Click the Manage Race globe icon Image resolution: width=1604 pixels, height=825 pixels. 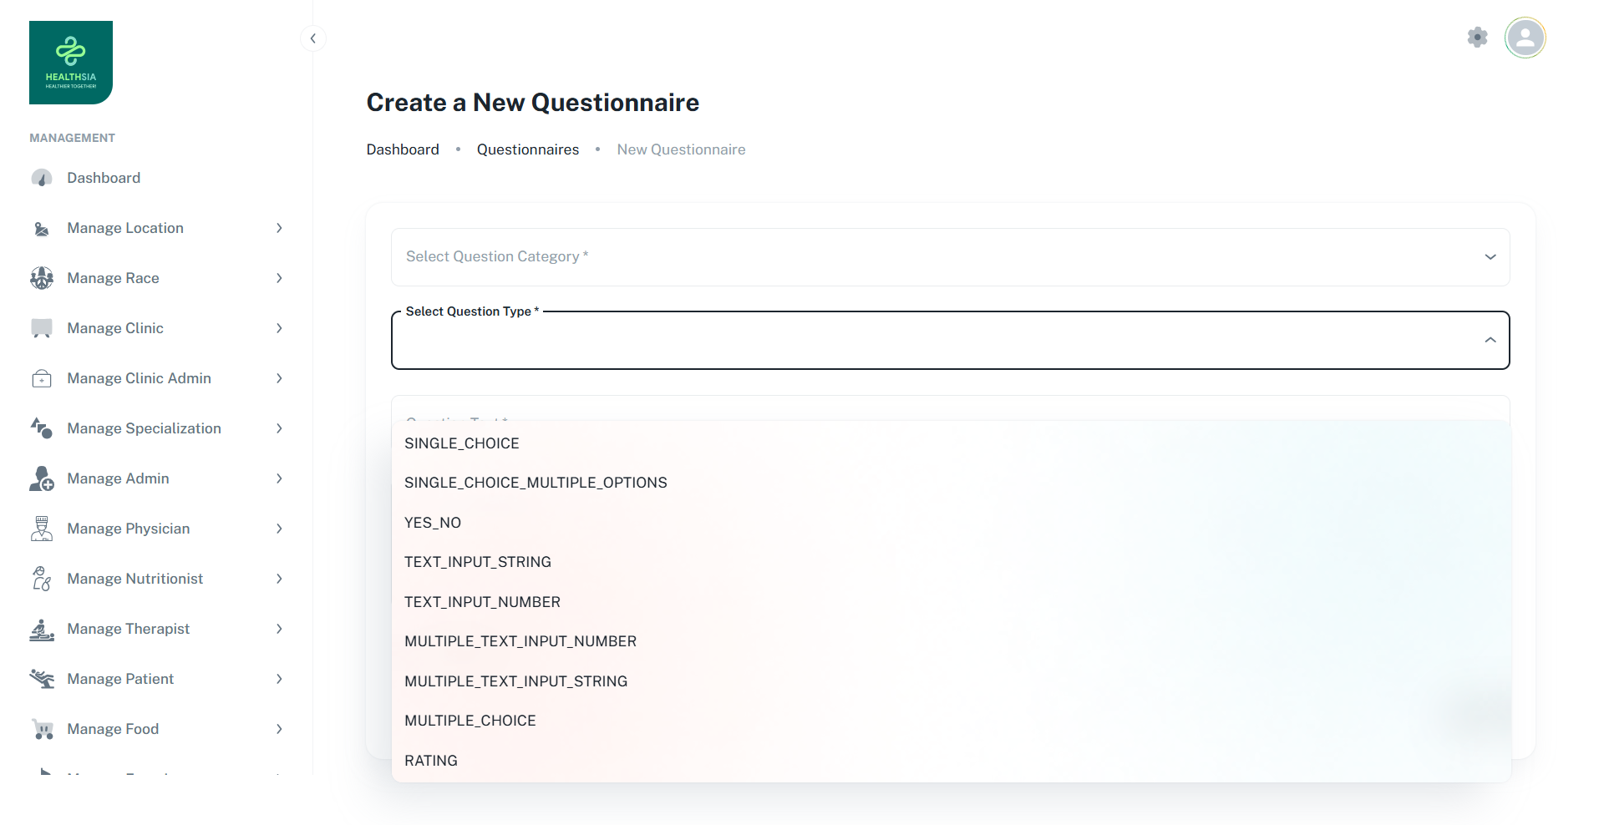[42, 278]
